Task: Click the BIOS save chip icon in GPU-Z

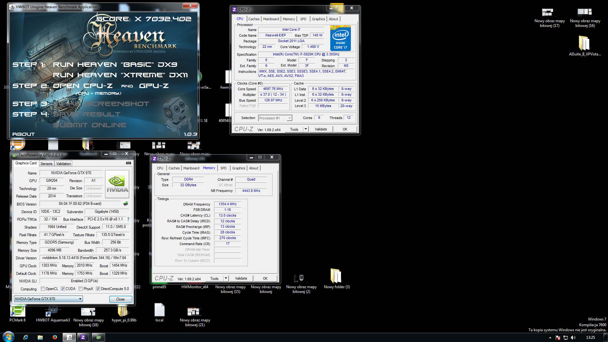Action: pyautogui.click(x=126, y=204)
